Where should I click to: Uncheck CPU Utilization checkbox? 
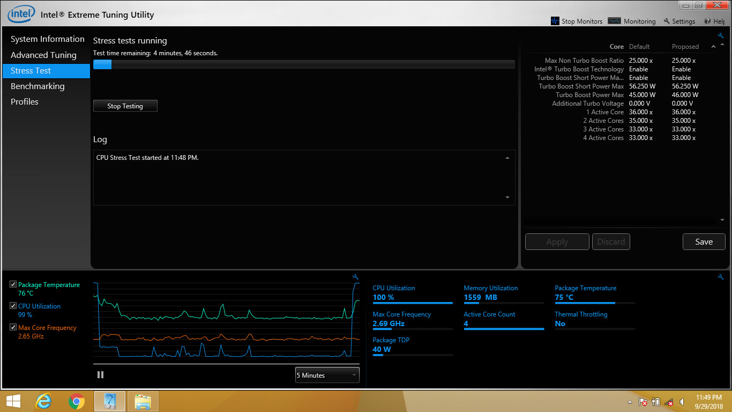[13, 306]
